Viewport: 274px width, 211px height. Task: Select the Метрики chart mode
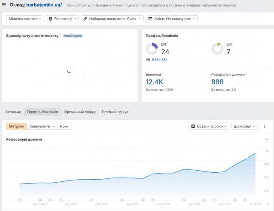16,126
